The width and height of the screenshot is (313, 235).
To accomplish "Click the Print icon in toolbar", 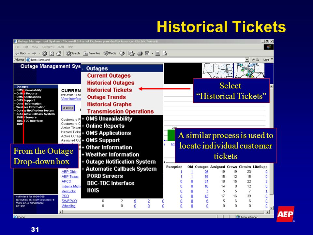I will coord(140,53).
